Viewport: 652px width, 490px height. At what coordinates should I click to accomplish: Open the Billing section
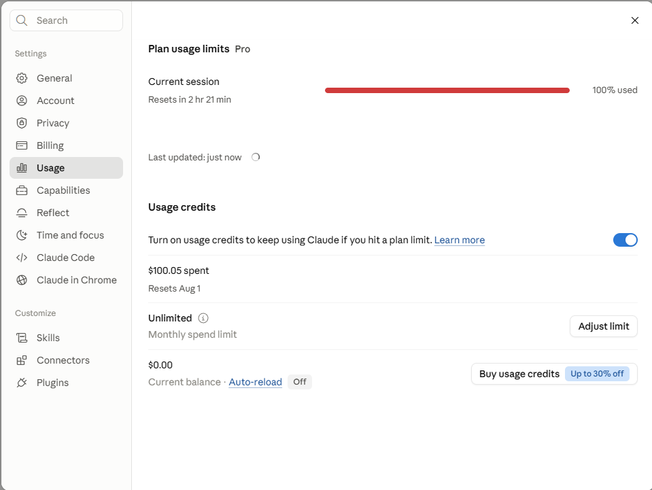(66, 145)
